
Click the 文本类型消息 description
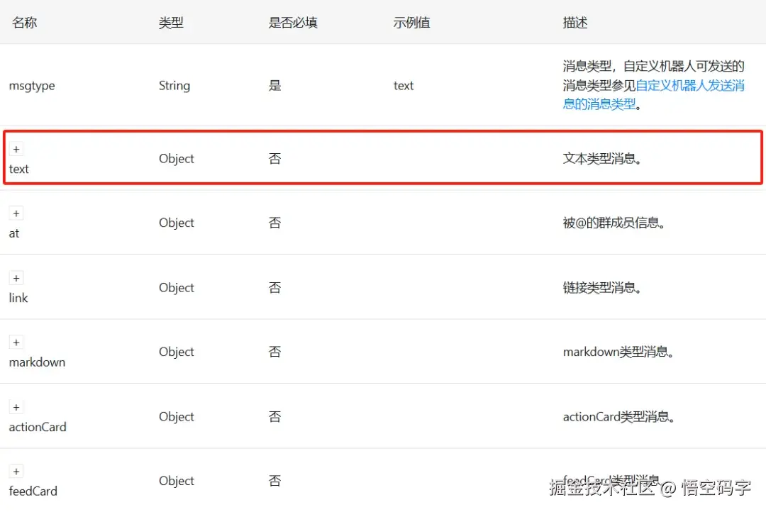pos(602,158)
